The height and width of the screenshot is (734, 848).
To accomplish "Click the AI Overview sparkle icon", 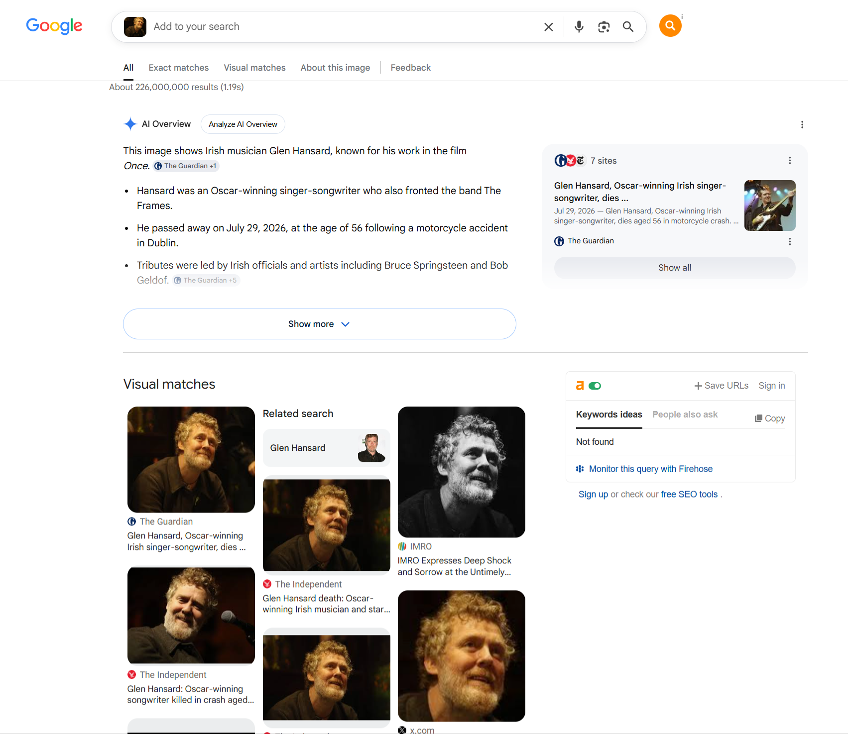I will point(130,124).
